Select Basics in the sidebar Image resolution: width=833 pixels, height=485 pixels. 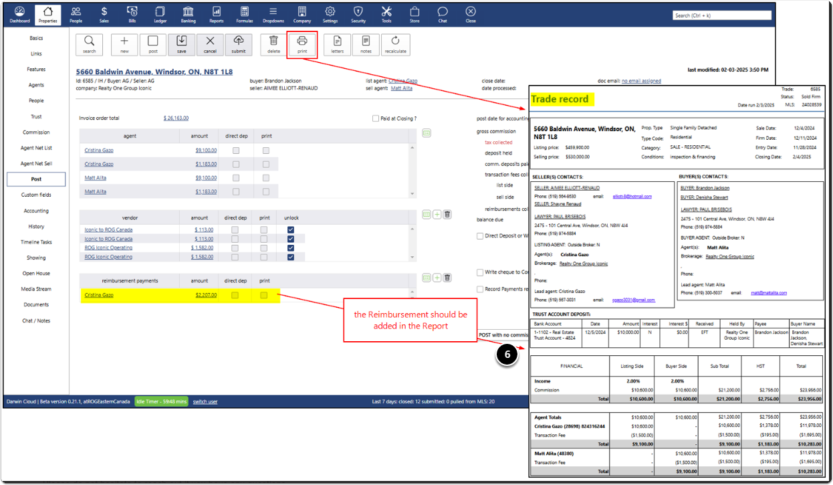[36, 38]
